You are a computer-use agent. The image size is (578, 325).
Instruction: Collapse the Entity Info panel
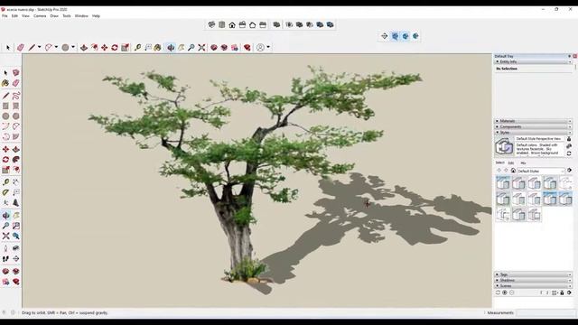533,62
